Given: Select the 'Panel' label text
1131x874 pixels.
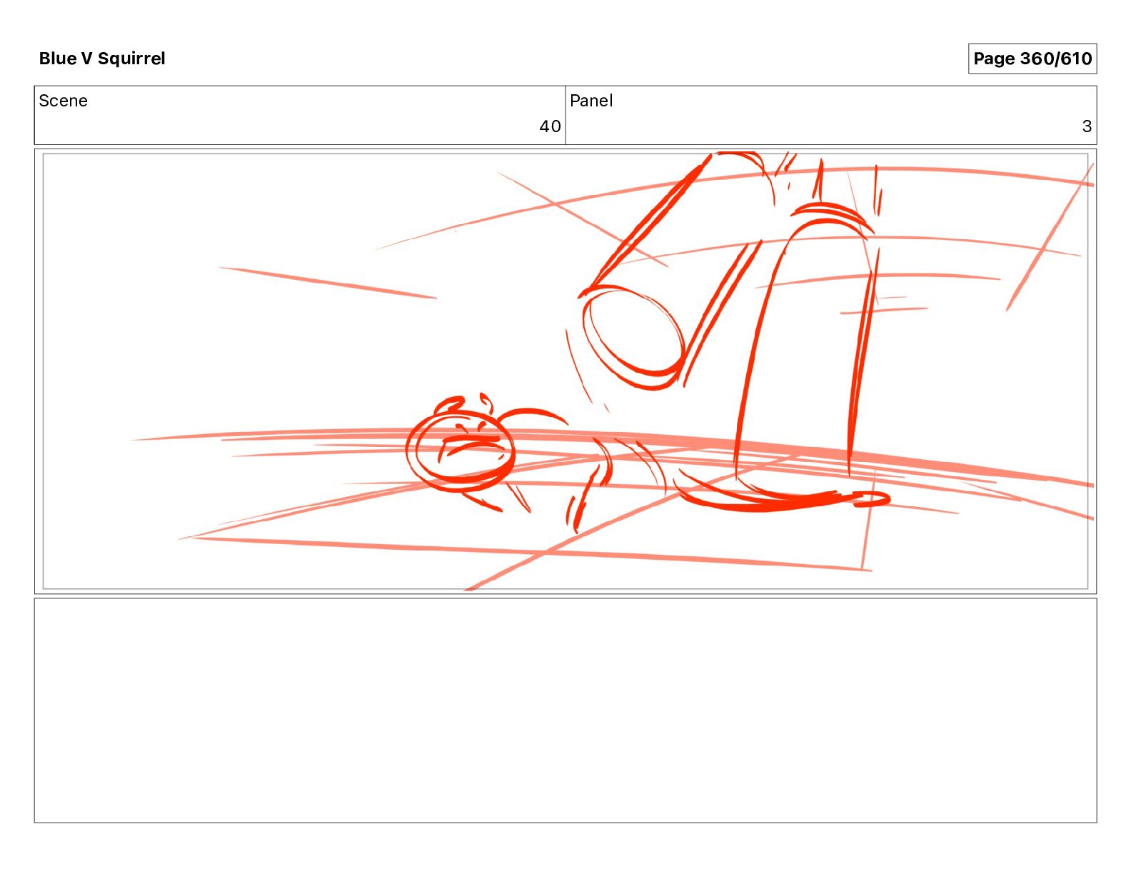Looking at the screenshot, I should pyautogui.click(x=591, y=101).
